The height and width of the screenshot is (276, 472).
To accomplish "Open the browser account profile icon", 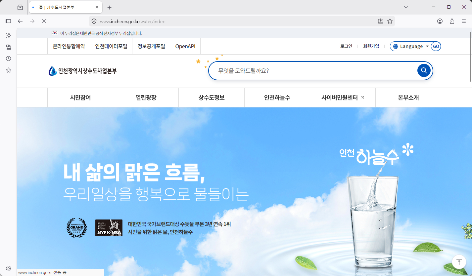I will click(440, 21).
